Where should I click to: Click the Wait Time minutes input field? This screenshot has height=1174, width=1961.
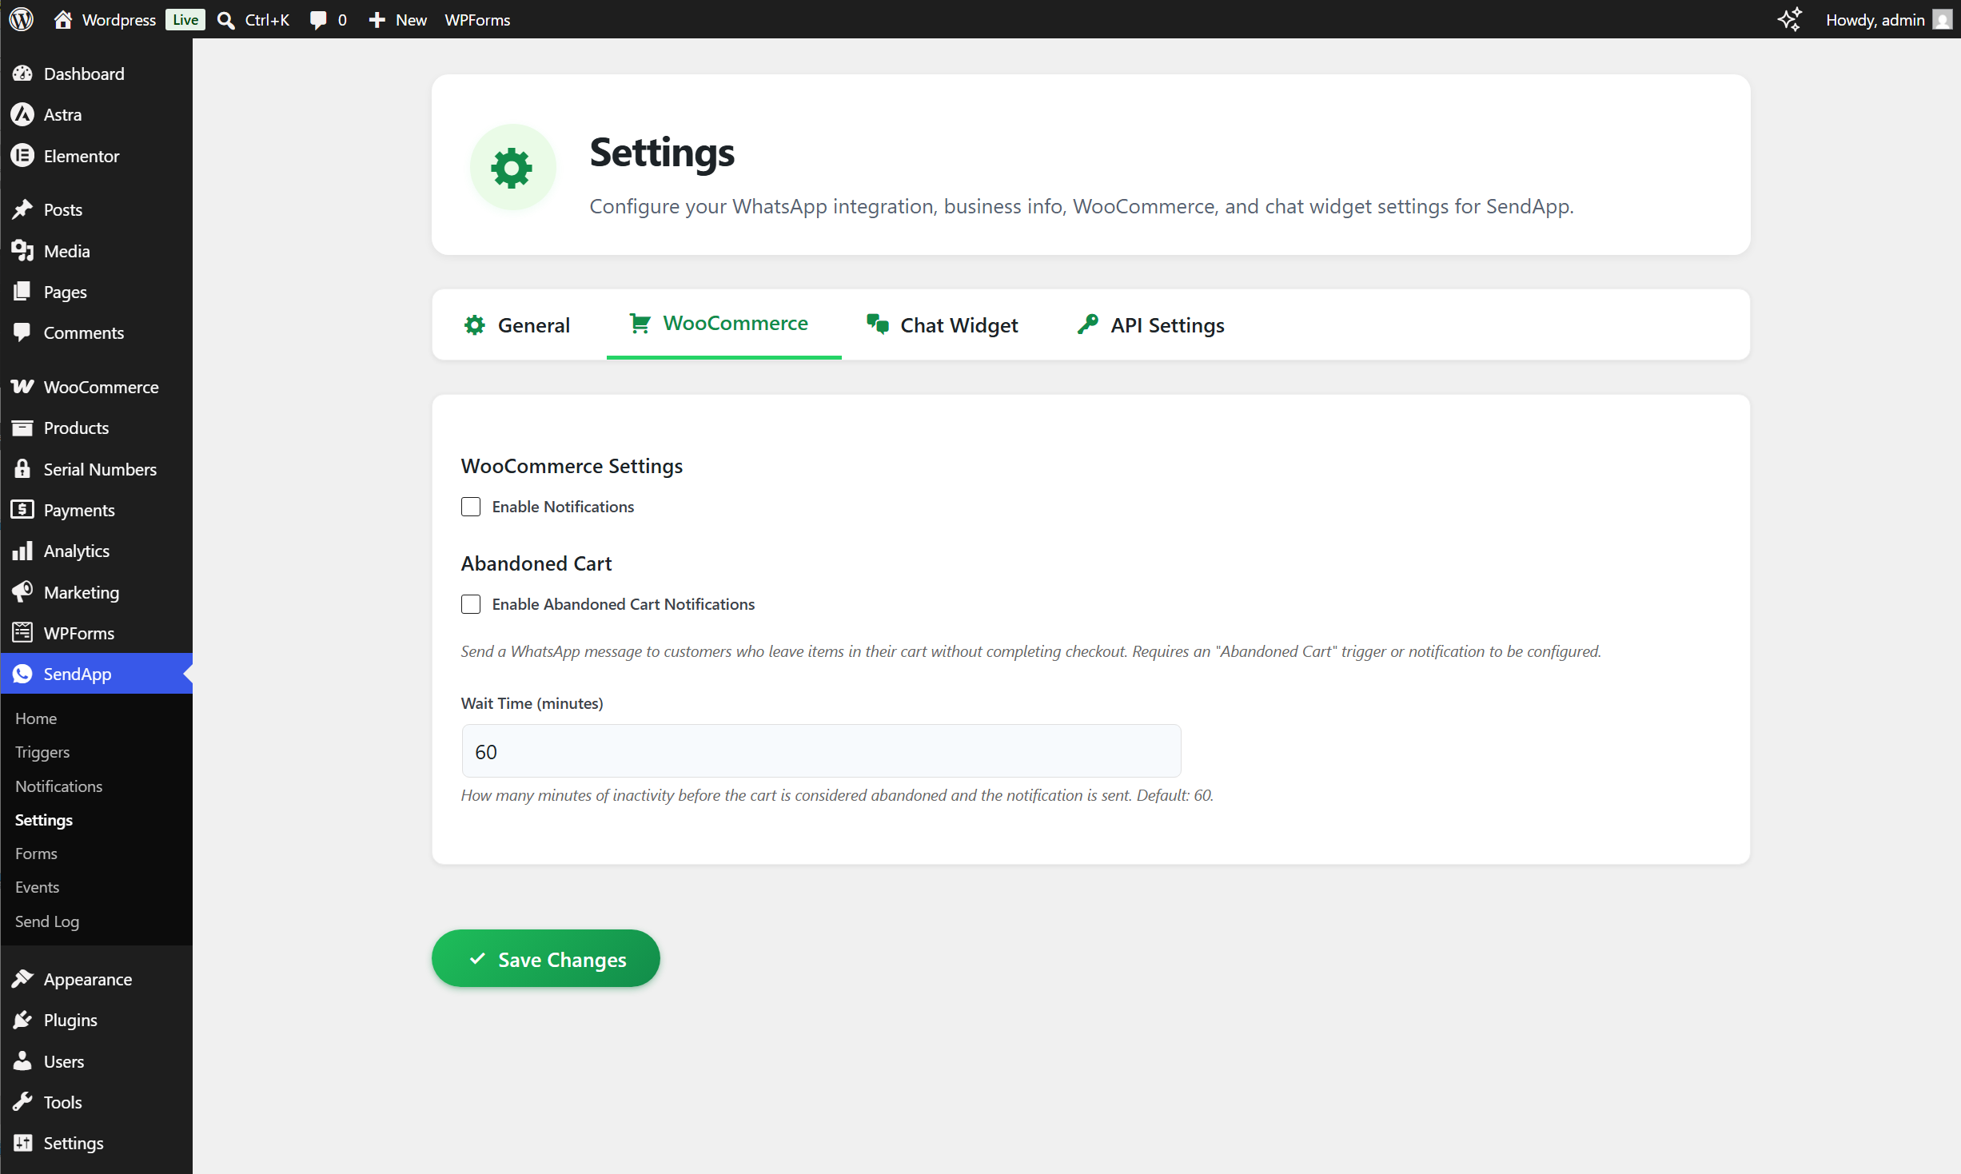click(x=821, y=751)
